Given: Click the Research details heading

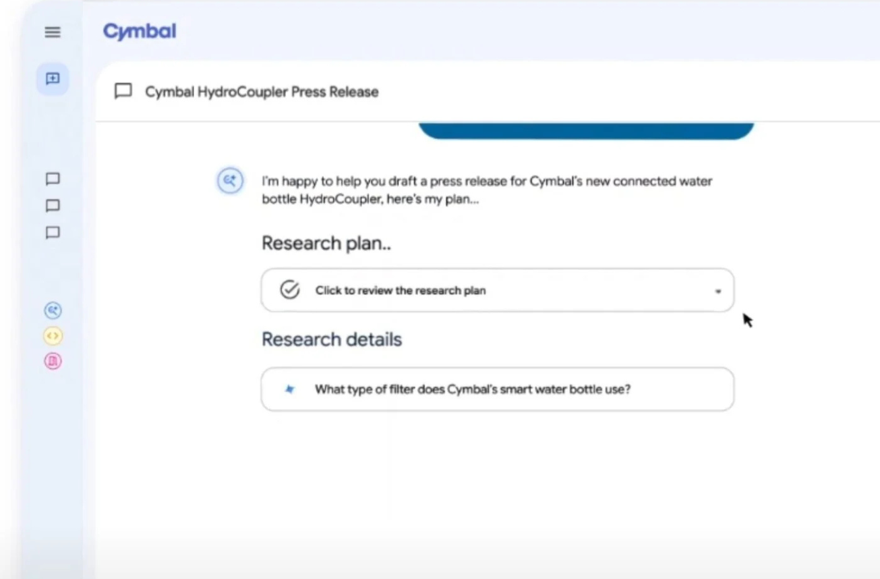Looking at the screenshot, I should coord(332,339).
